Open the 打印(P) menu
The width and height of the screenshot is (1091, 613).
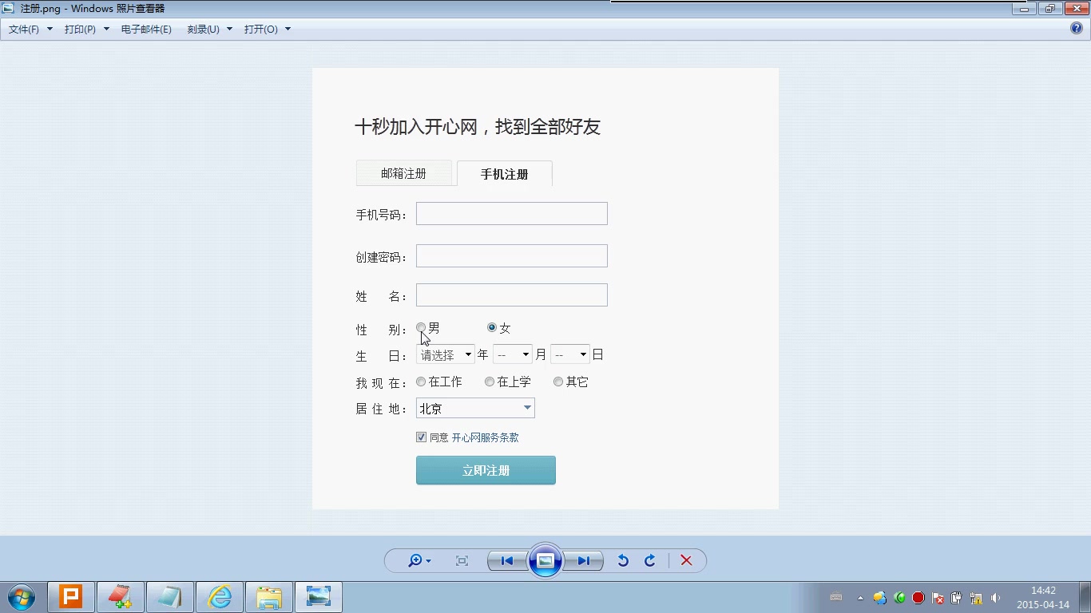[87, 30]
